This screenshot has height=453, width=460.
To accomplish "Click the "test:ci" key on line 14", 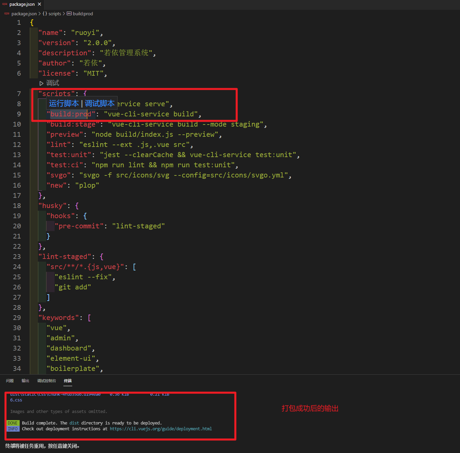I will tap(65, 165).
